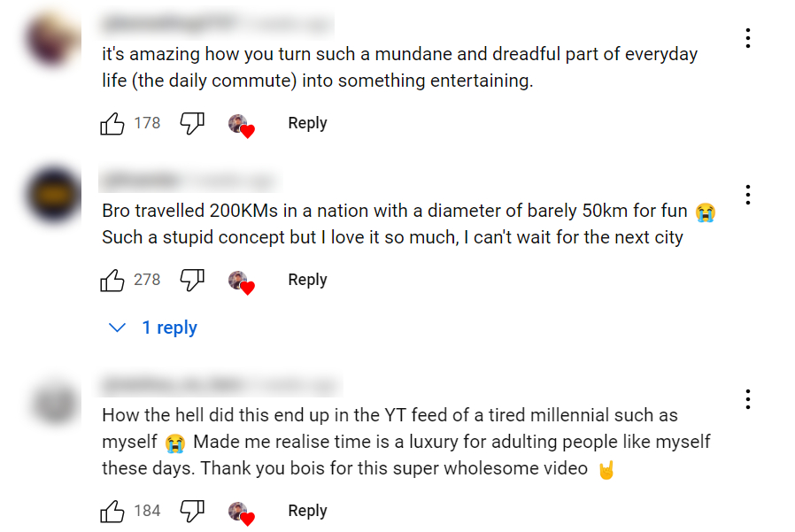Viewport: 795px width, 532px height.
Task: Like the 200KMs travel comment
Action: (x=112, y=281)
